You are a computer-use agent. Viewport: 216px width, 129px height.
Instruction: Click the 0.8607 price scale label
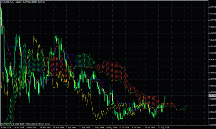point(213,106)
